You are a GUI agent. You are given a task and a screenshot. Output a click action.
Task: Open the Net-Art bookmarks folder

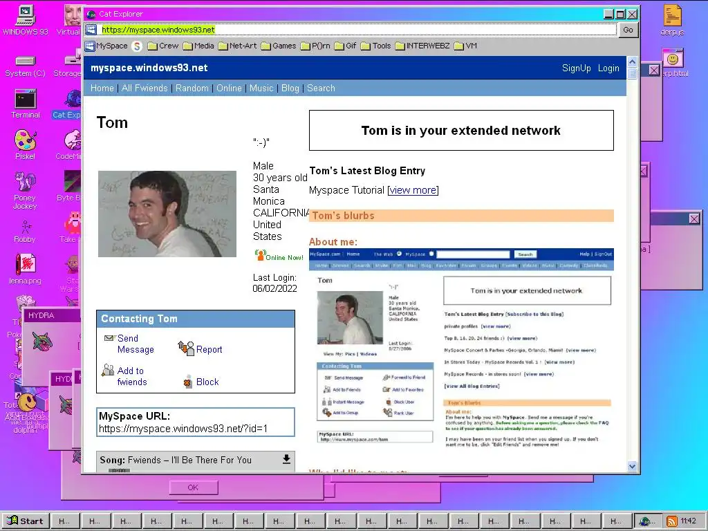(x=238, y=46)
